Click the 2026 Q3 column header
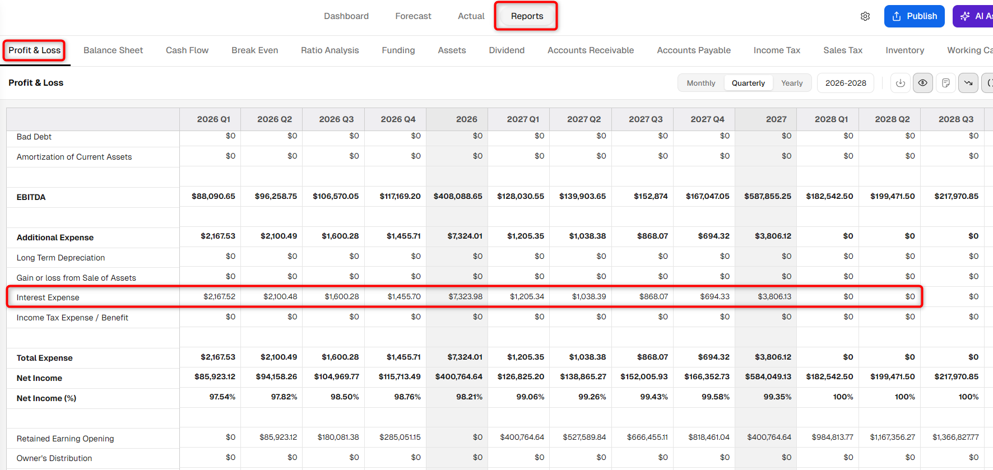 point(336,119)
